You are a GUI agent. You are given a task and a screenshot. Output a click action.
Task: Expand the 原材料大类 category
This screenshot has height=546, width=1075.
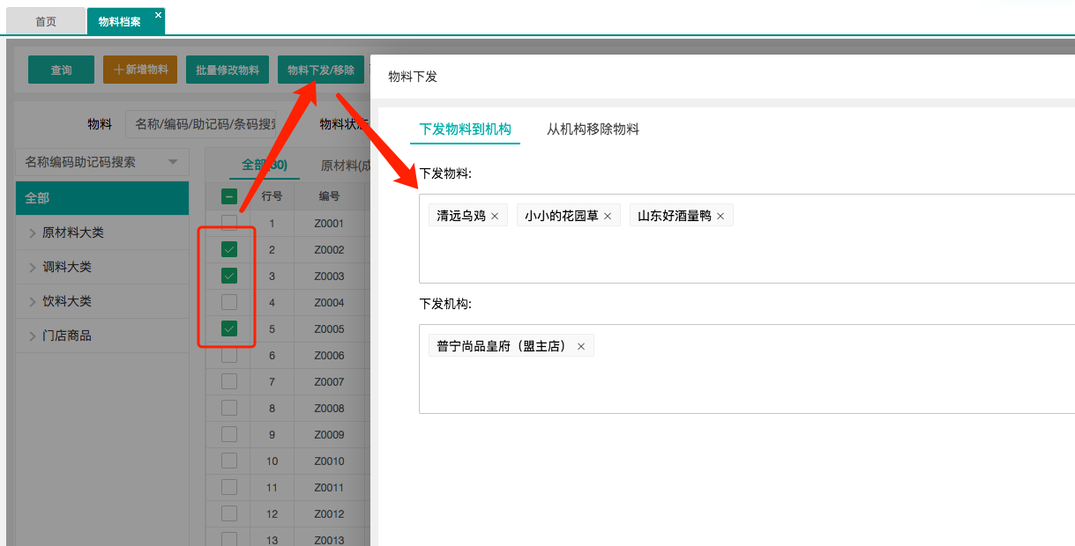coord(33,233)
